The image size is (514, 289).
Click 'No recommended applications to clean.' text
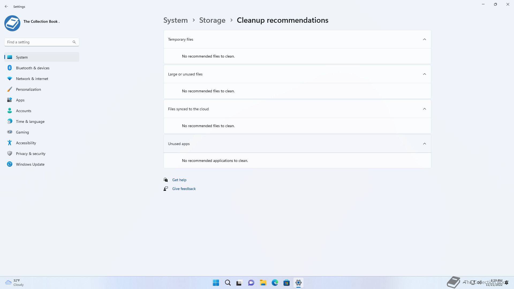(215, 161)
